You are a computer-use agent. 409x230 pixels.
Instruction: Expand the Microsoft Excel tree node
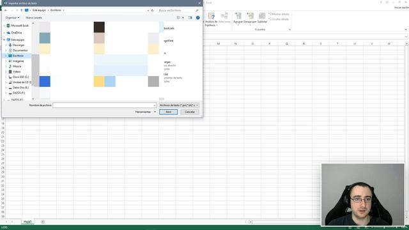click(4, 26)
